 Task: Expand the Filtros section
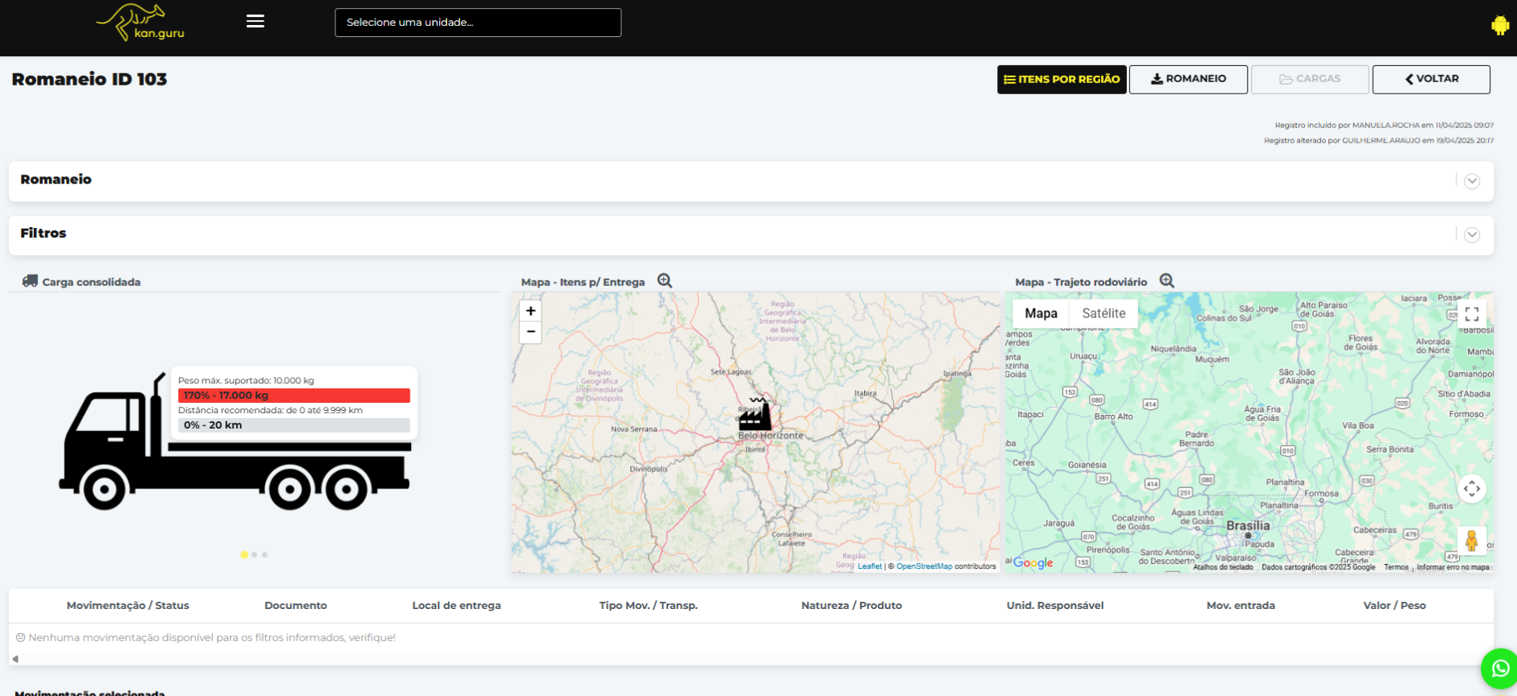pyautogui.click(x=1472, y=235)
